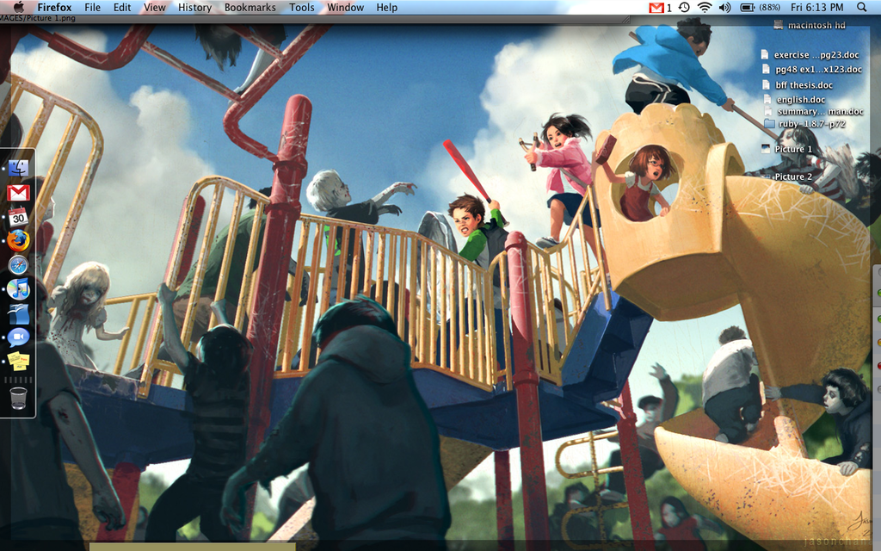Open the Tools menu
881x551 pixels.
(302, 7)
